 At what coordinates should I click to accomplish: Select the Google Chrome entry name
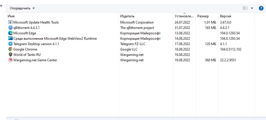pyautogui.click(x=25, y=49)
